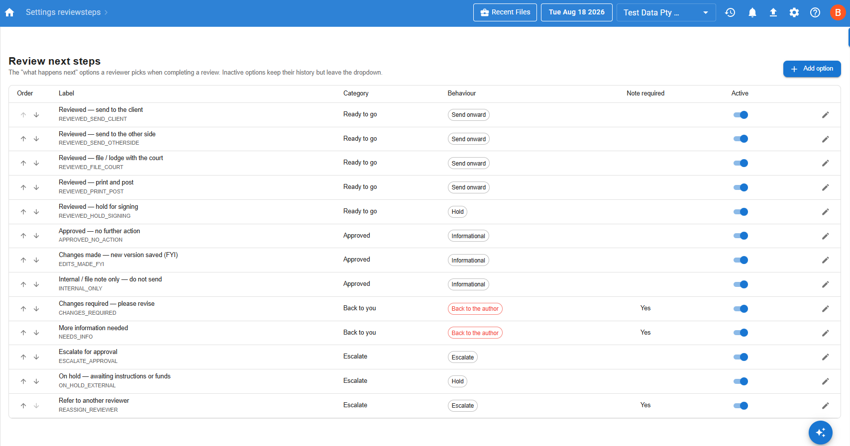Screen dimensions: 850x446
Task: Toggle Active for 'Refer to another reviewer'
Action: coord(741,406)
